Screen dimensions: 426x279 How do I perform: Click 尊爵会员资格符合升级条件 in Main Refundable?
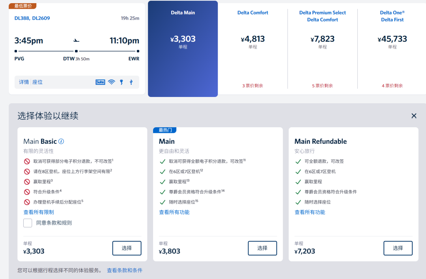coord(326,192)
